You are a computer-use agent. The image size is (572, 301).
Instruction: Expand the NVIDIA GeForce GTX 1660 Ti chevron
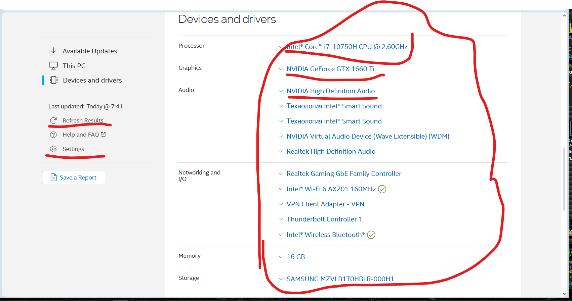tap(281, 69)
